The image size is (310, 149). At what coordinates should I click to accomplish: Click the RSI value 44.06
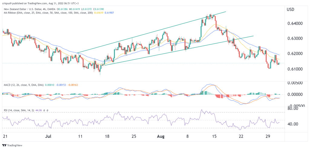click(x=38, y=111)
